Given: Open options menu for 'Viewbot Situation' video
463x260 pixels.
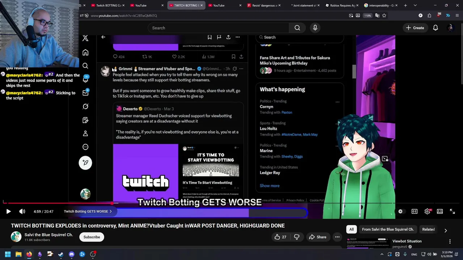Looking at the screenshot, I should 450,241.
